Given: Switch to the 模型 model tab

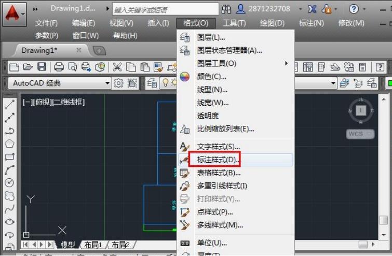Looking at the screenshot, I should tap(67, 245).
